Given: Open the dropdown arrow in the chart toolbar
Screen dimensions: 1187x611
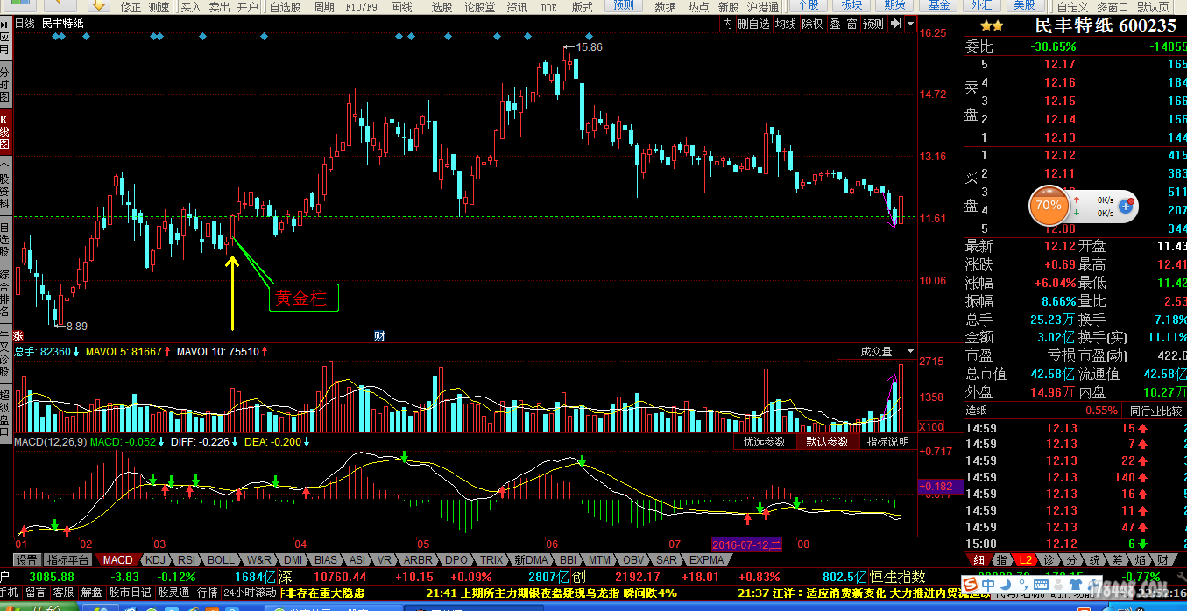Looking at the screenshot, I should click(x=911, y=24).
